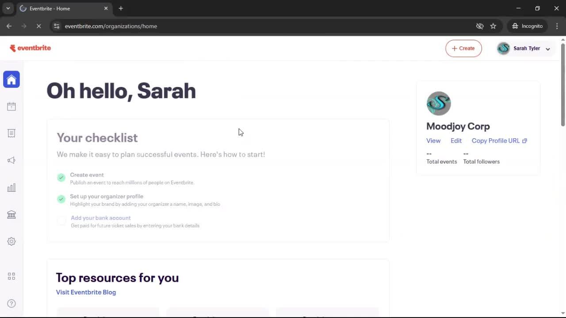Click the Total events label
Screen dimensions: 566x318
[442, 162]
